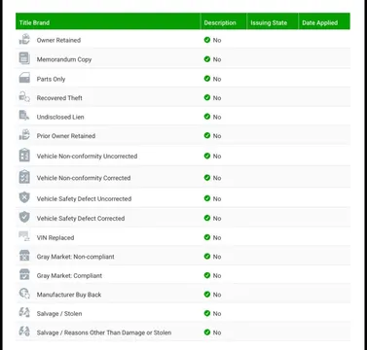Click the green check for Memorandum Copy
367x350 pixels.
tap(207, 59)
